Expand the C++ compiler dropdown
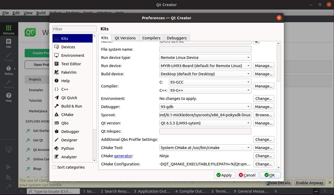 [210, 90]
